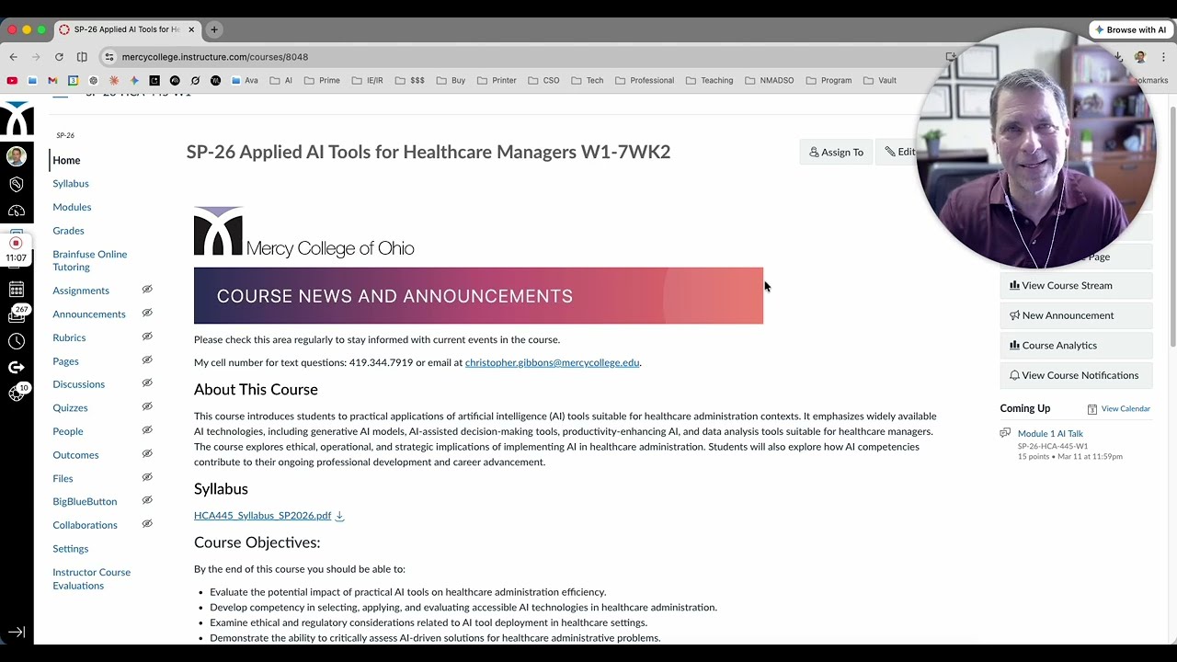This screenshot has height=662, width=1177.
Task: Open the Gmail bookmark icon
Action: tap(52, 80)
